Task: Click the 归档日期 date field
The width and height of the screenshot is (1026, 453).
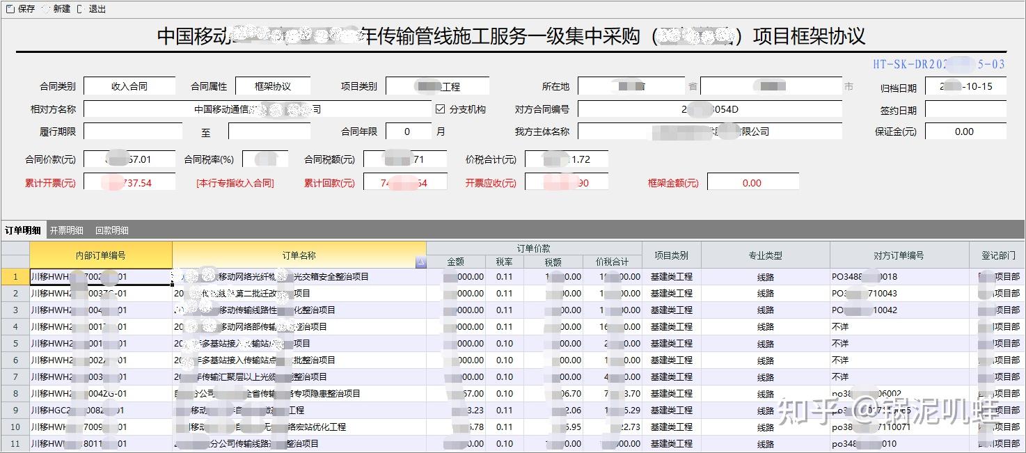Action: 965,86
